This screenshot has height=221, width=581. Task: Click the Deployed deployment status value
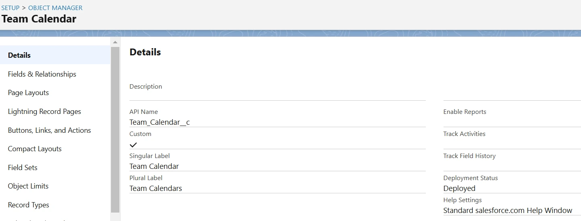click(459, 189)
